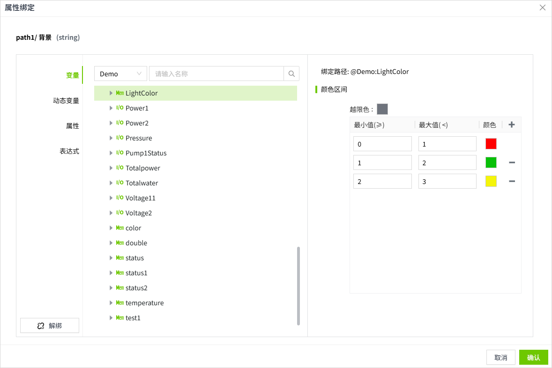Open the red color swatch
This screenshot has height=368, width=552.
[491, 144]
